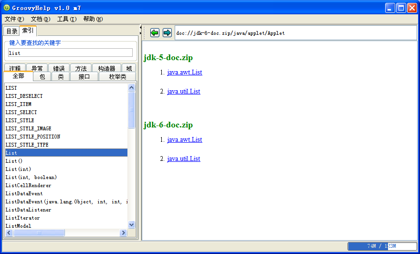Click the 74M / 123M memory usage bar
Screen dimensions: 420x254
click(382, 246)
